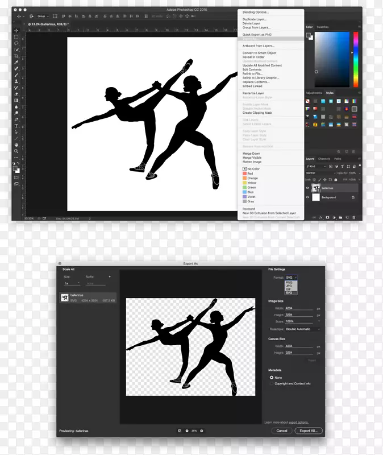The height and width of the screenshot is (455, 383).
Task: Add a scale size with plus icon
Action: tap(110, 277)
